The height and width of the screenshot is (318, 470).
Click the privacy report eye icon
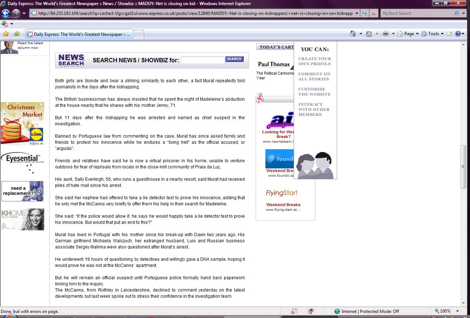pos(311,311)
